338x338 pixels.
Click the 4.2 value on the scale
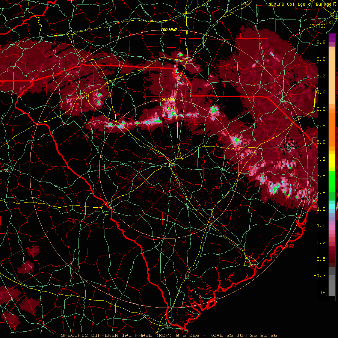pos(321,159)
